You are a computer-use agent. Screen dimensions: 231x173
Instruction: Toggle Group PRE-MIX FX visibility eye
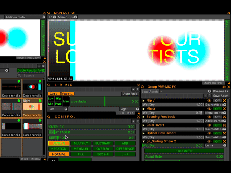tap(223, 87)
